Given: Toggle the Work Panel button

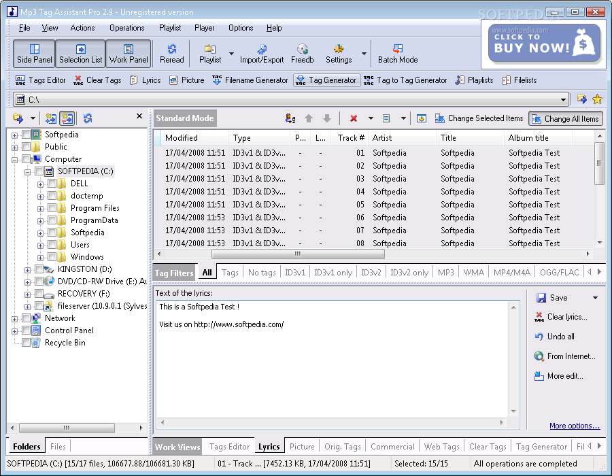Looking at the screenshot, I should 129,54.
